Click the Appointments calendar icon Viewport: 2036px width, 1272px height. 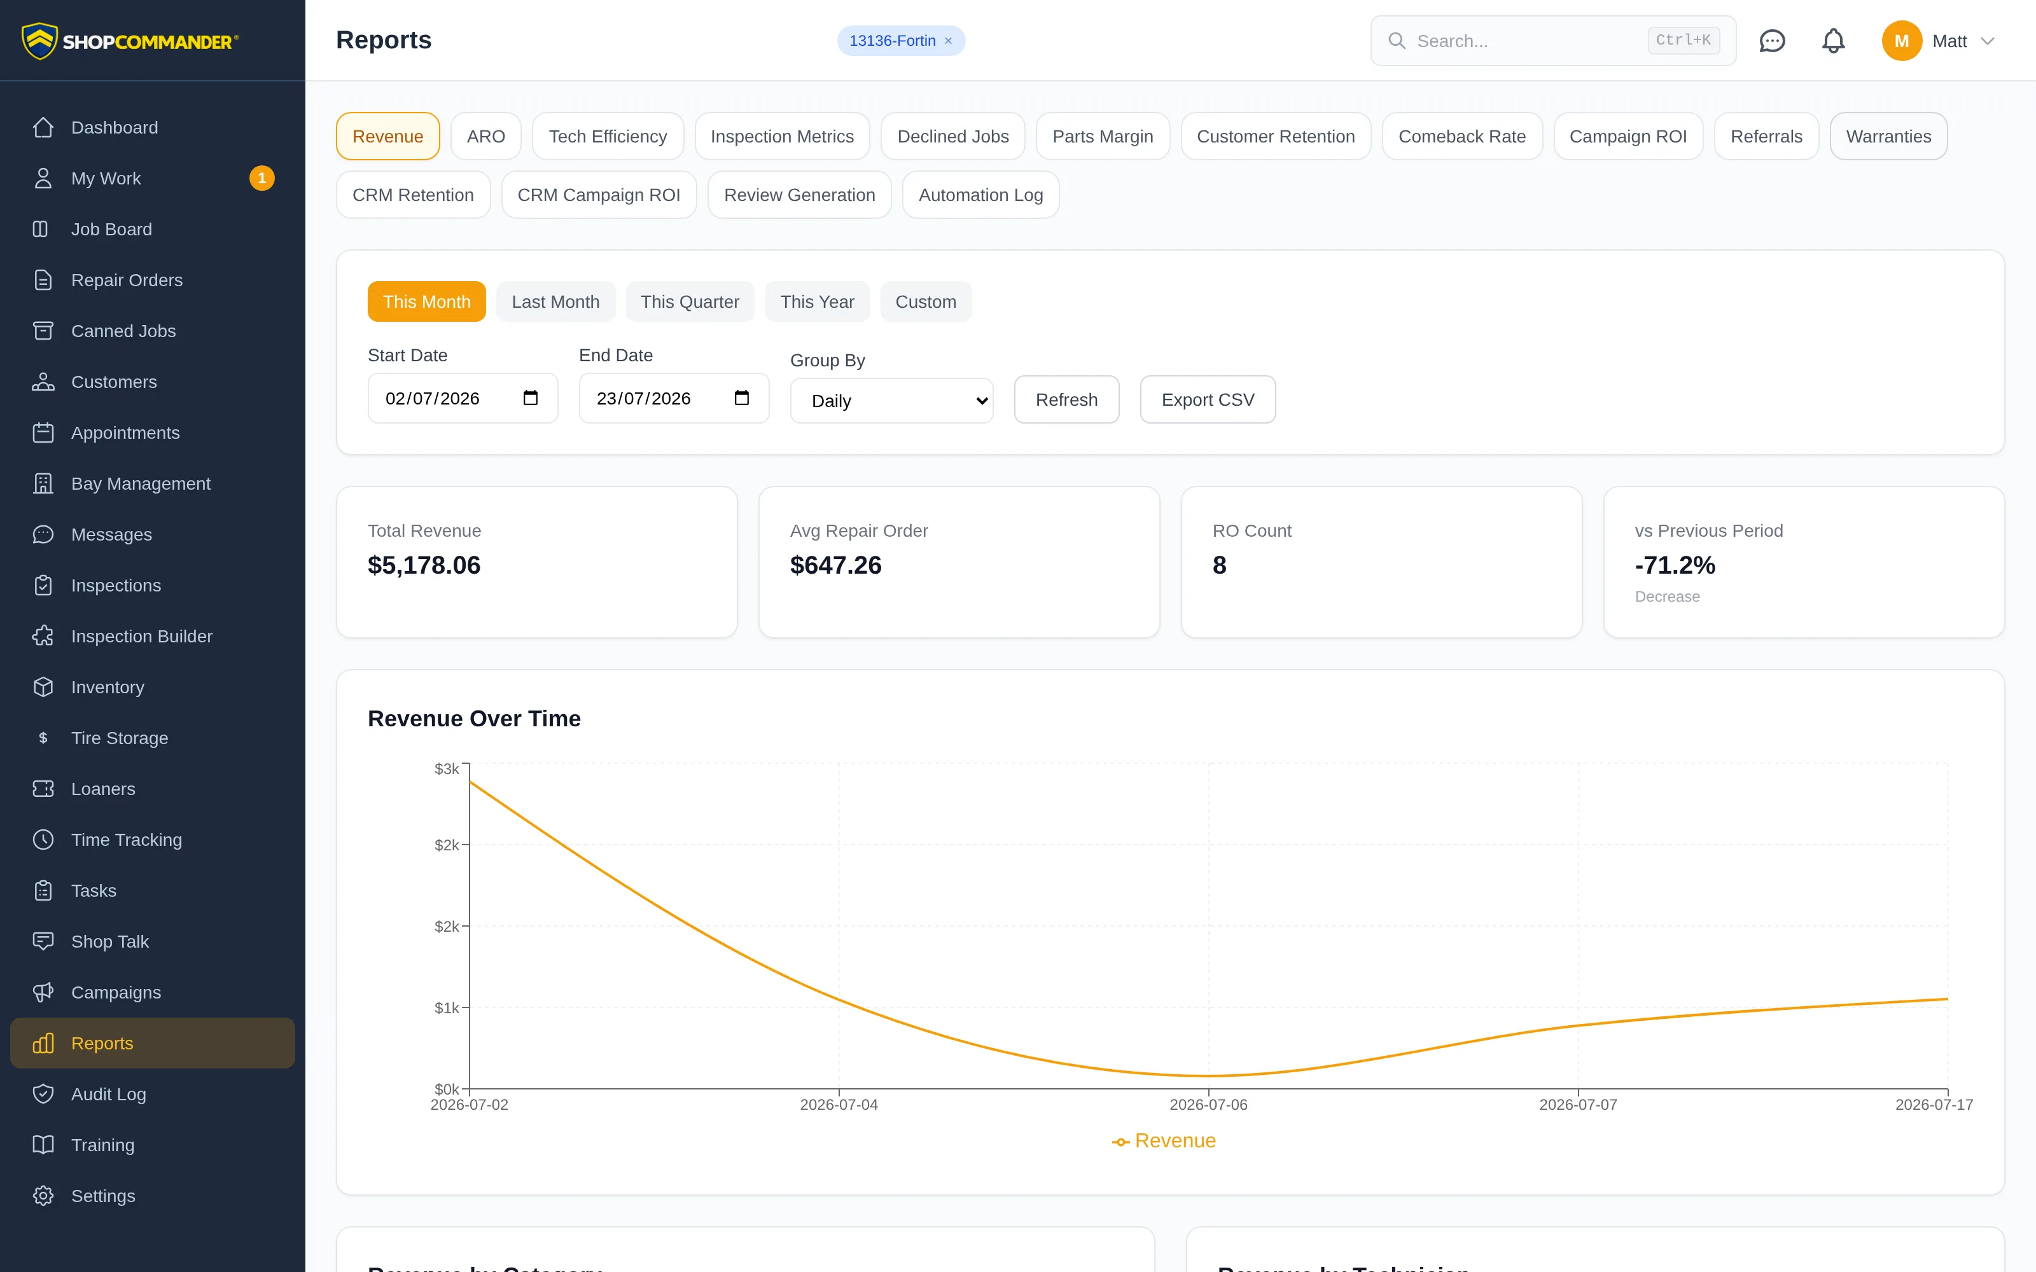[x=43, y=432]
